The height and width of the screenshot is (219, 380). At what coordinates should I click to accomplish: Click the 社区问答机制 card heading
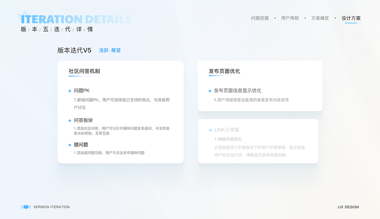84,71
